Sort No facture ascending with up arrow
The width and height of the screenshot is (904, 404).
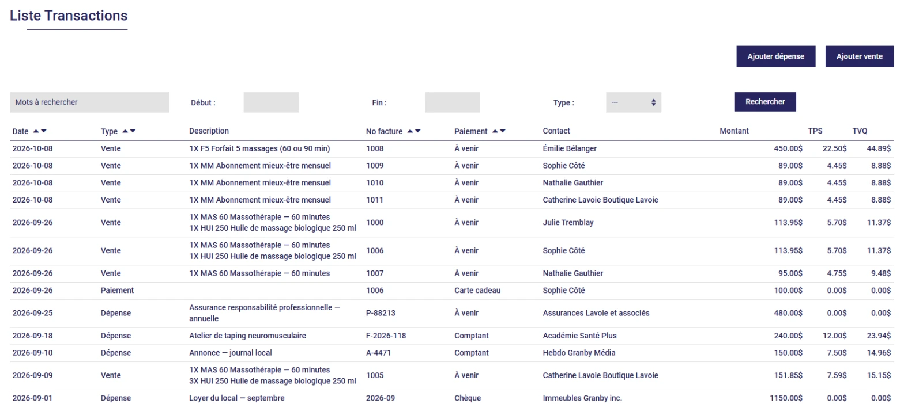[410, 131]
